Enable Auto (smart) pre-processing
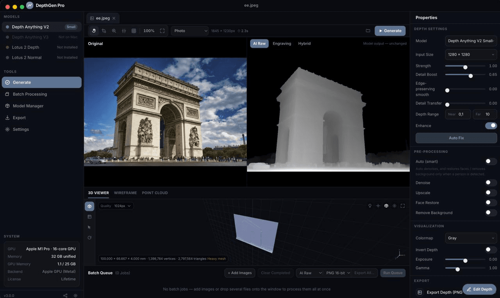Viewport: 500px width, 298px height. [491, 161]
